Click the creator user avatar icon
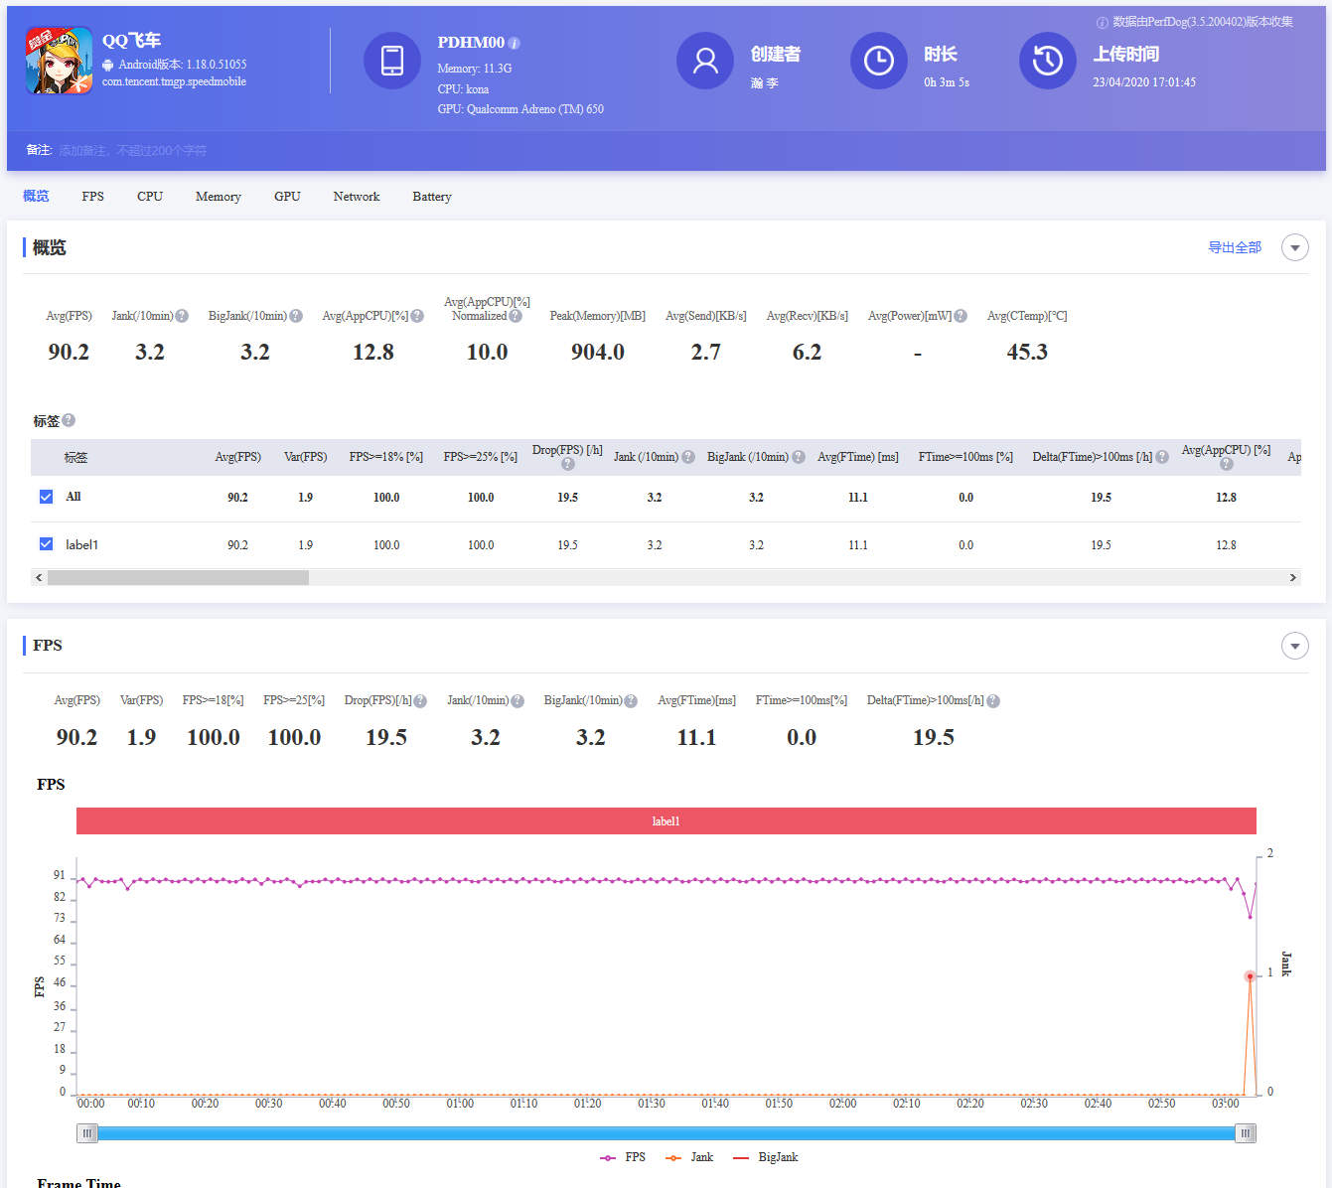 [705, 61]
